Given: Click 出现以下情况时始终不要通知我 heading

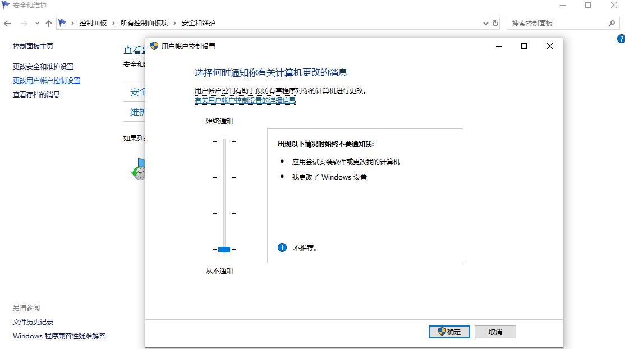Looking at the screenshot, I should (x=325, y=144).
